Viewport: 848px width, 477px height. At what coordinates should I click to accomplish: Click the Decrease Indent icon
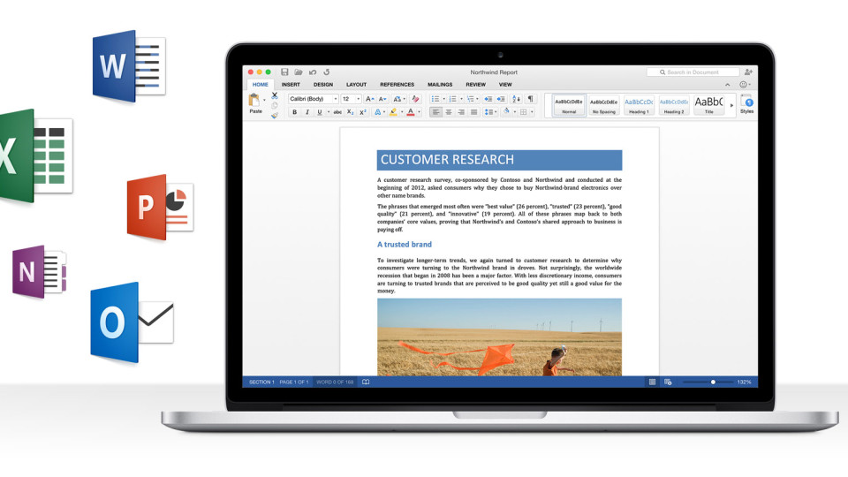(x=488, y=99)
